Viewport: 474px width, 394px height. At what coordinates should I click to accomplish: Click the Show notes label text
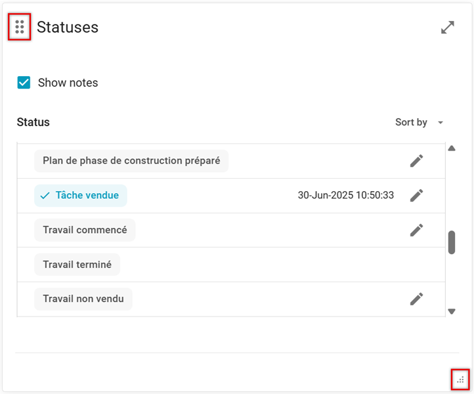pos(68,83)
